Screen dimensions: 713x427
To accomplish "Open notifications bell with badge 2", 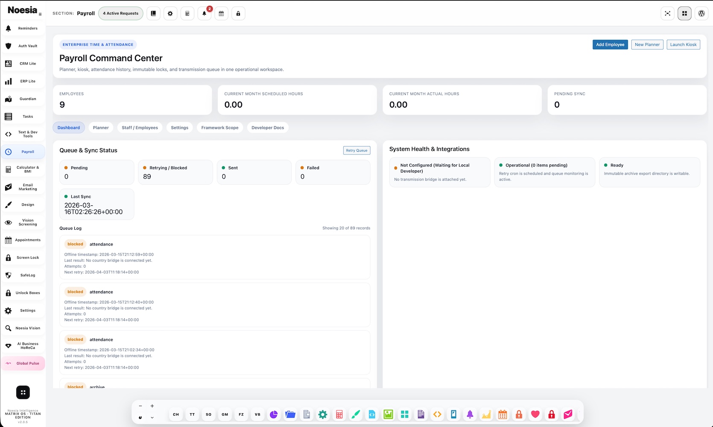I will [205, 13].
